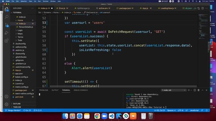This screenshot has width=216, height=121.
Task: Click the feedback icon in the status bar
Action: (202, 110)
